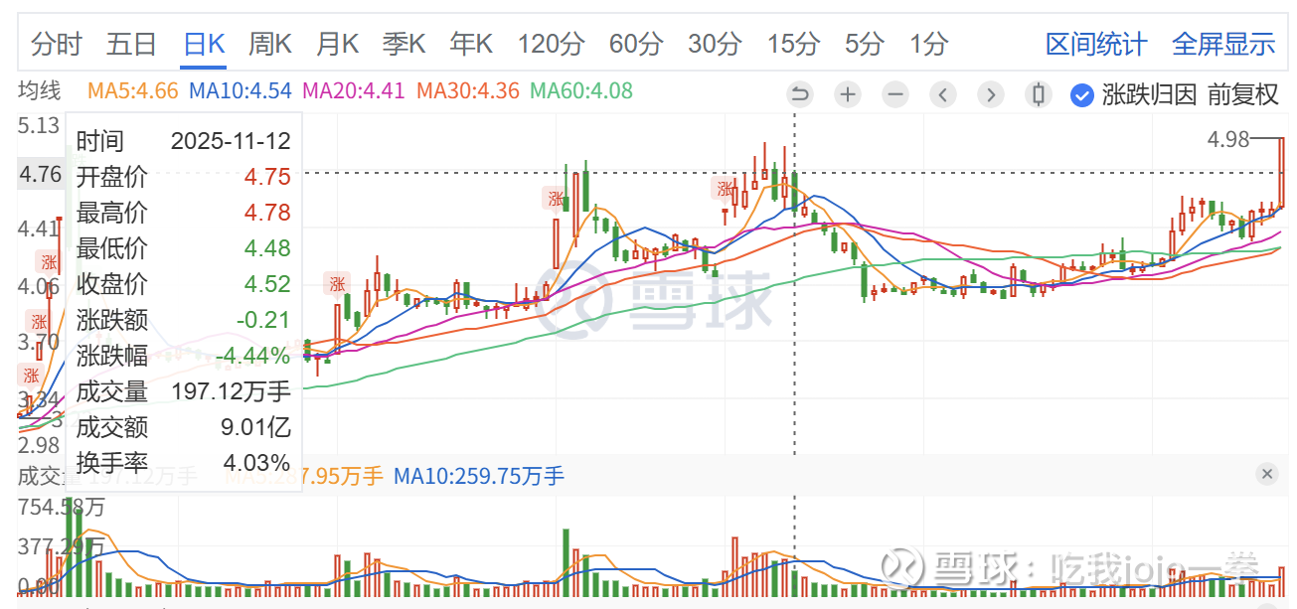Screen dimensions: 1297x609
Task: Switch to the 5分 interval tab
Action: click(x=865, y=44)
